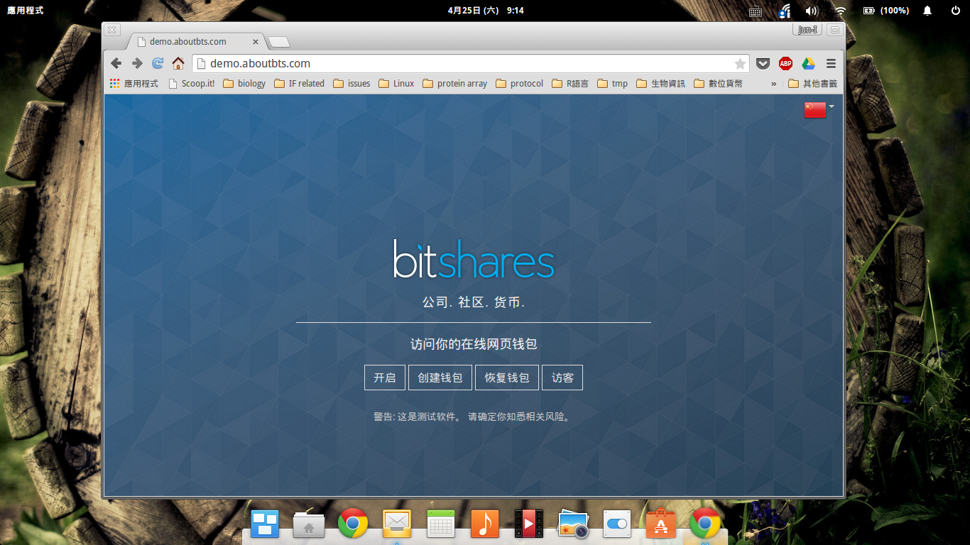Open the issues bookmark folder
The image size is (970, 545).
click(x=352, y=83)
